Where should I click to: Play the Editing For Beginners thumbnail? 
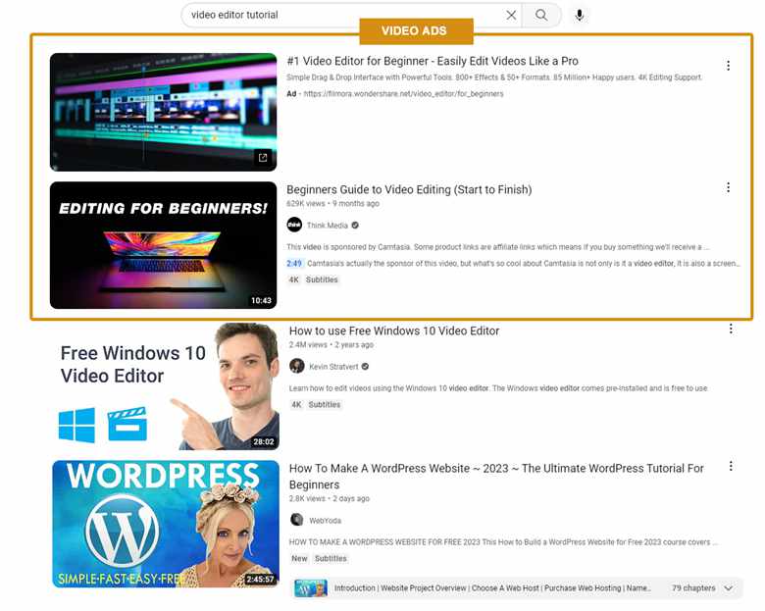(x=163, y=245)
